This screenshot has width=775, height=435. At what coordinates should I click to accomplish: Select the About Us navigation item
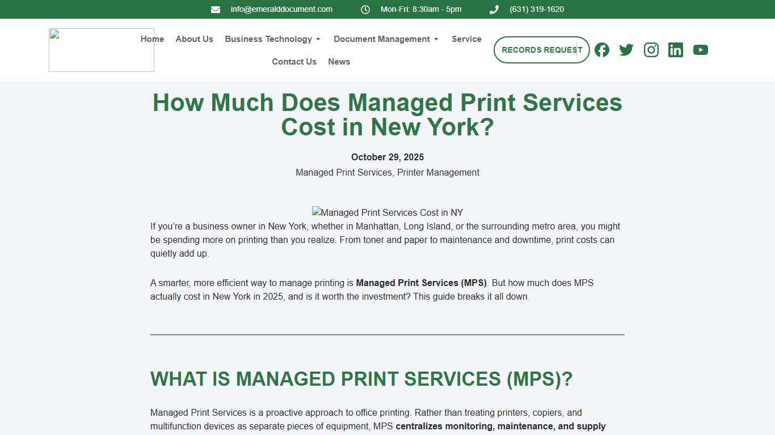pos(194,39)
